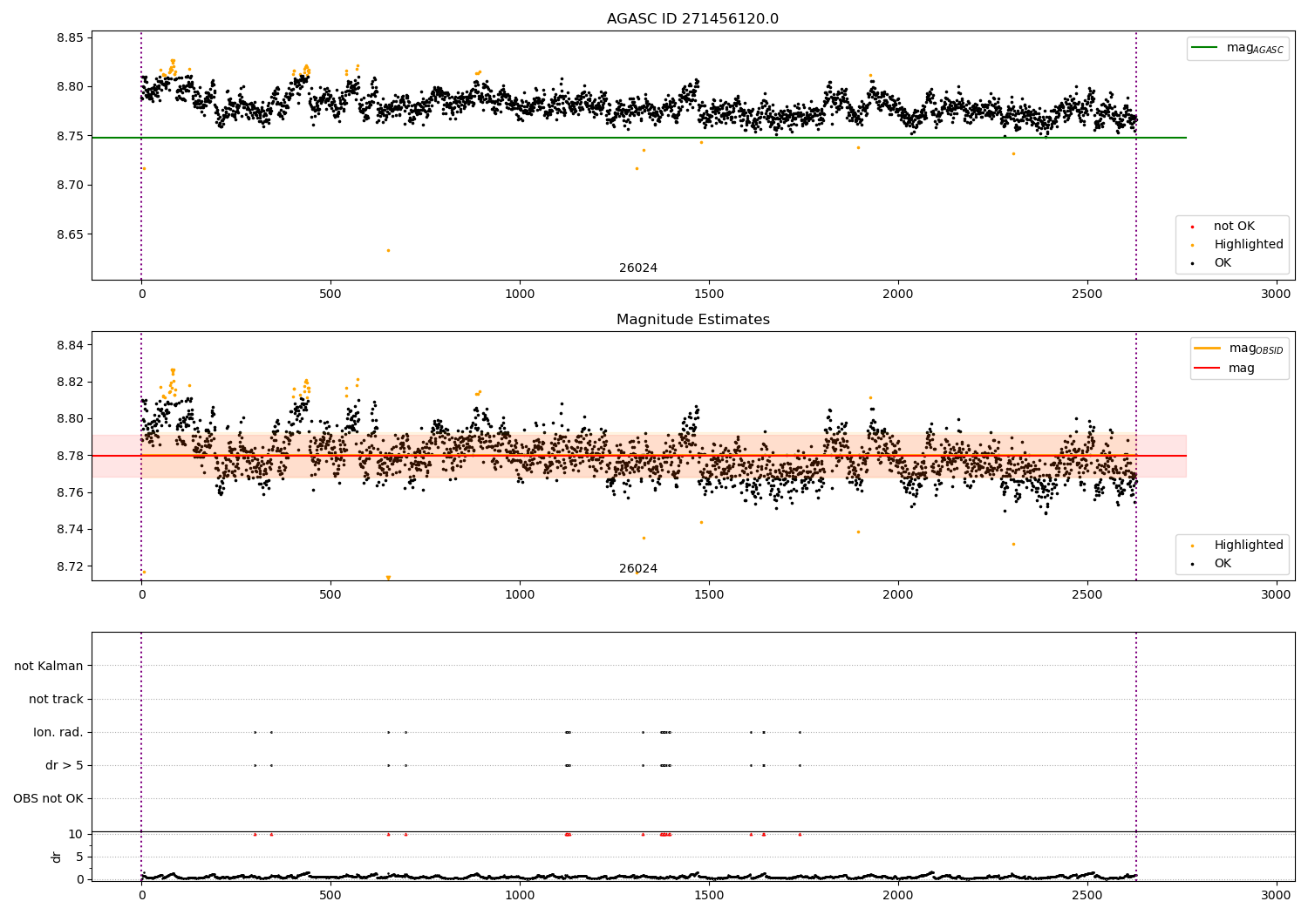
Task: Click the '8.78' y-axis tick label
Action: pos(70,456)
